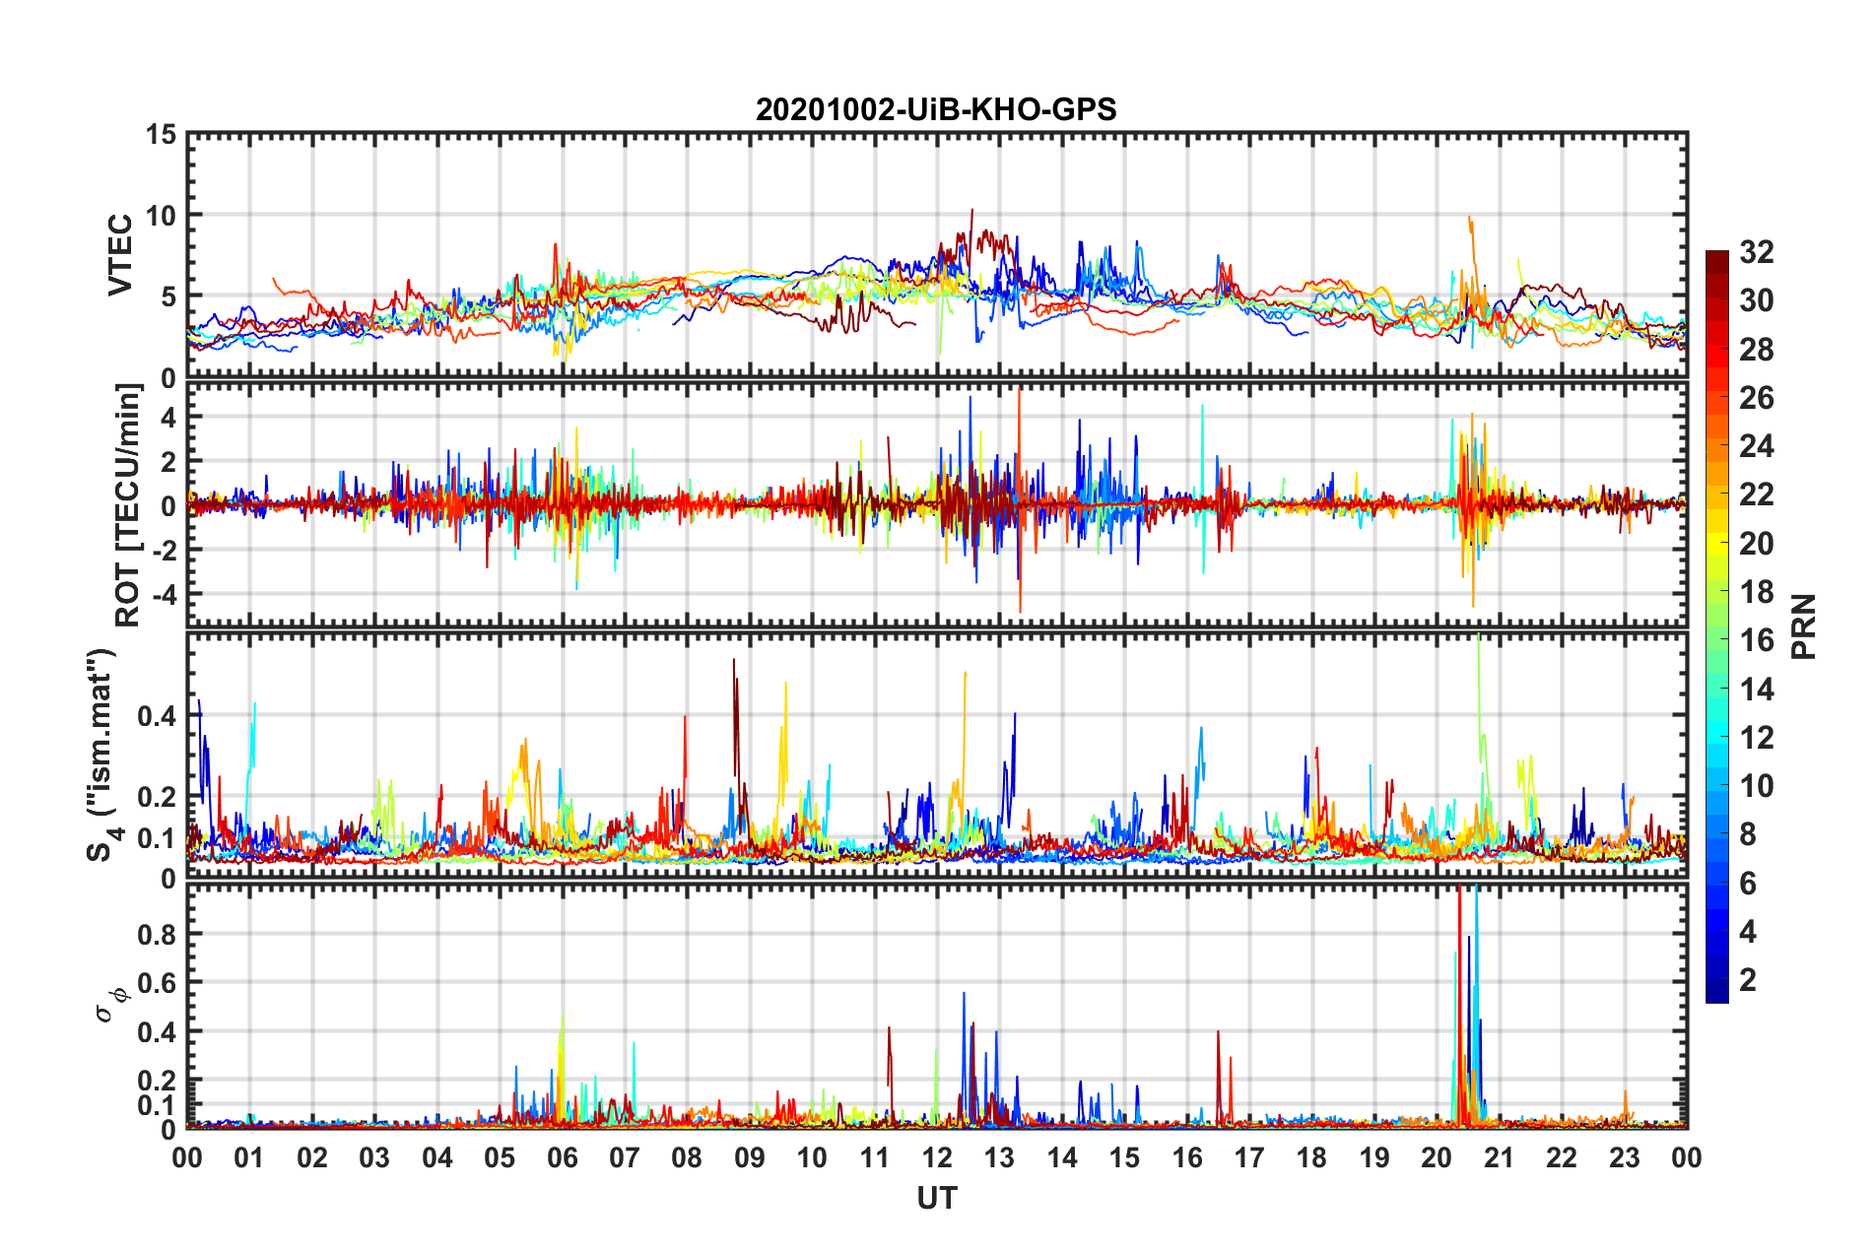Click the S4 ("ism.mat") axis label

tap(103, 755)
